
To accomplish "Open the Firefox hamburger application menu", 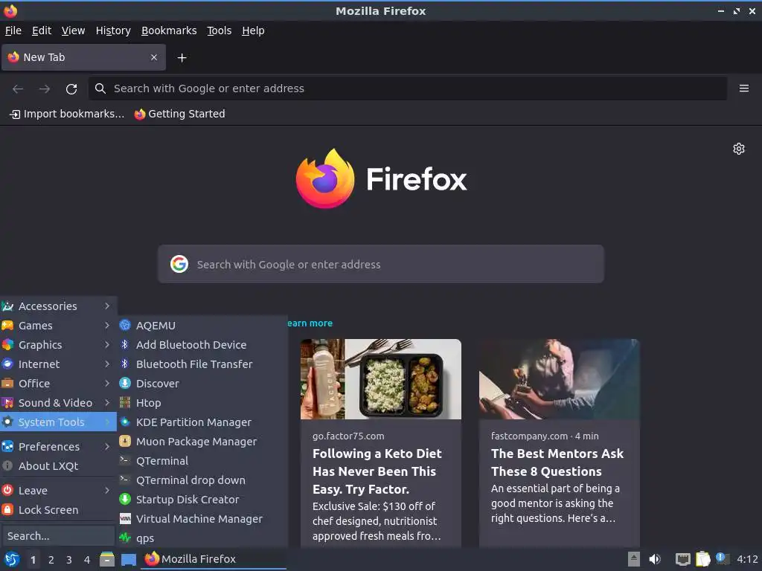I will 743,88.
